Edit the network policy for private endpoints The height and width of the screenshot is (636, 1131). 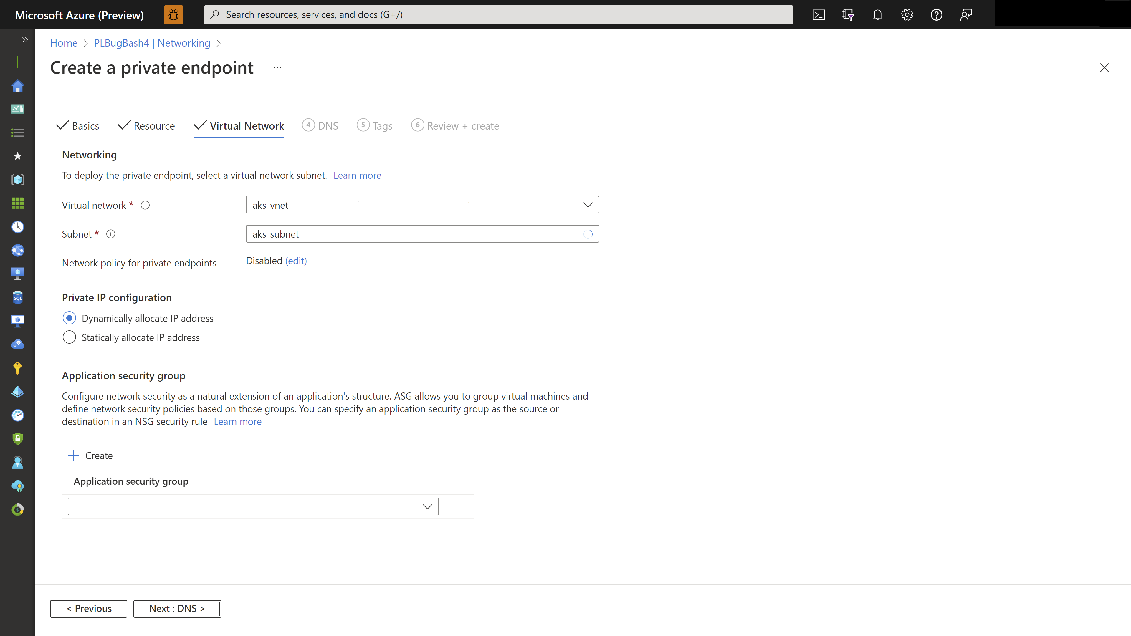coord(295,260)
